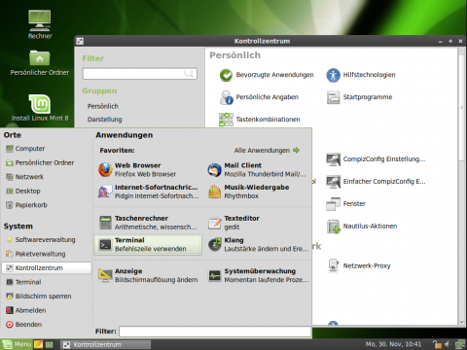Select Persönlich group in Kontrollzentrum sidebar
Screen dimensions: 467x350
pos(102,106)
